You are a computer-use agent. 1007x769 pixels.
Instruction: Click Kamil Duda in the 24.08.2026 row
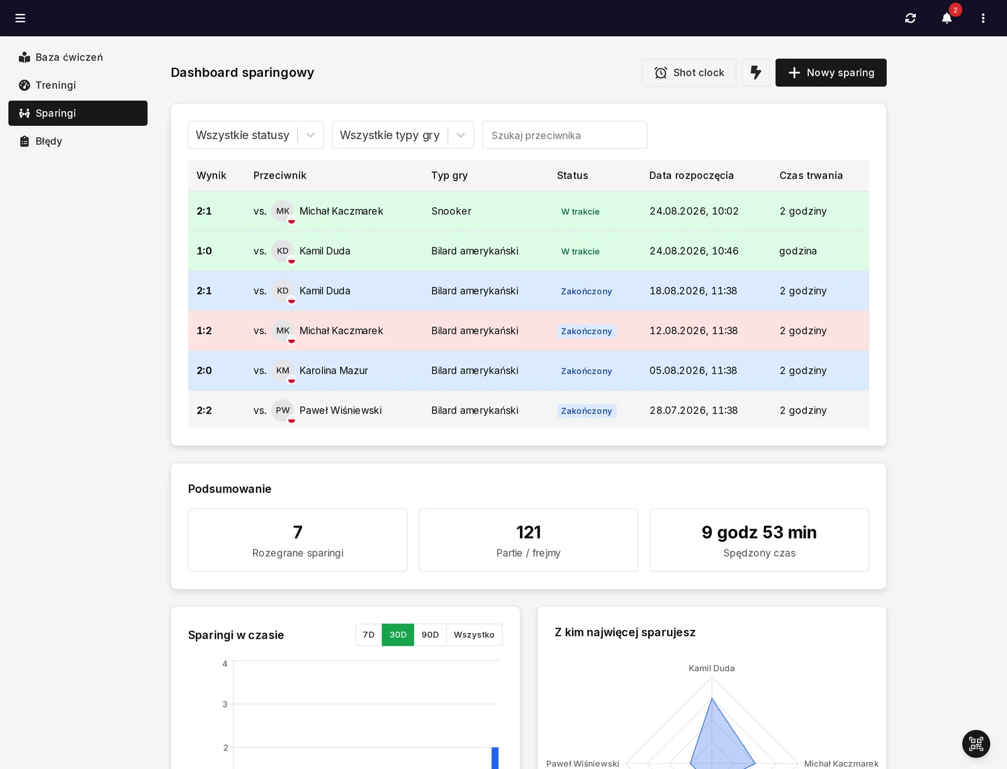click(x=325, y=251)
